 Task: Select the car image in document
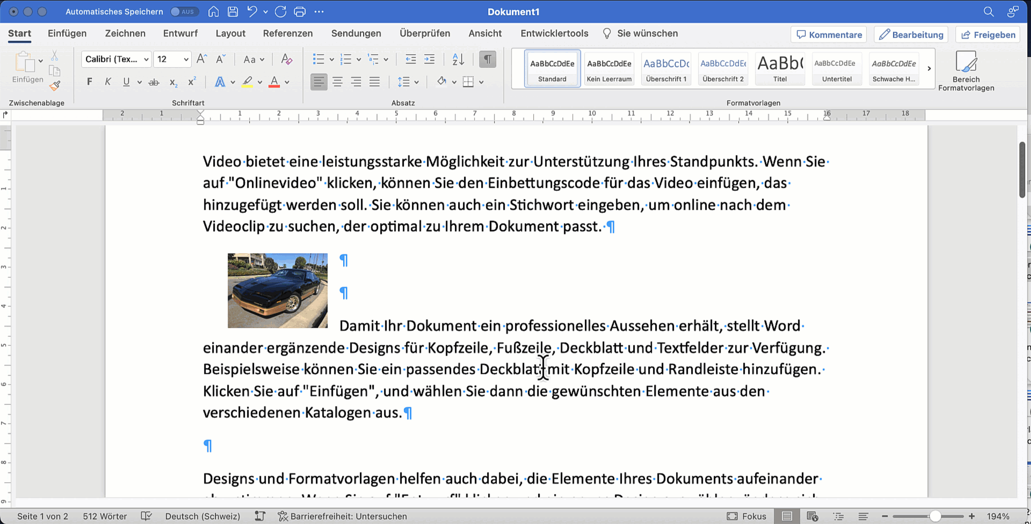pyautogui.click(x=277, y=290)
